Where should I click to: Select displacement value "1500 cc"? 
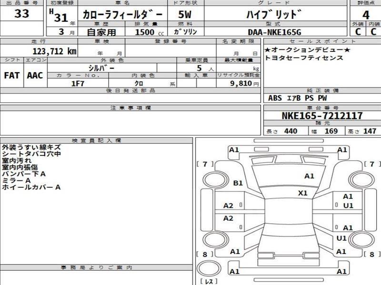149,32
